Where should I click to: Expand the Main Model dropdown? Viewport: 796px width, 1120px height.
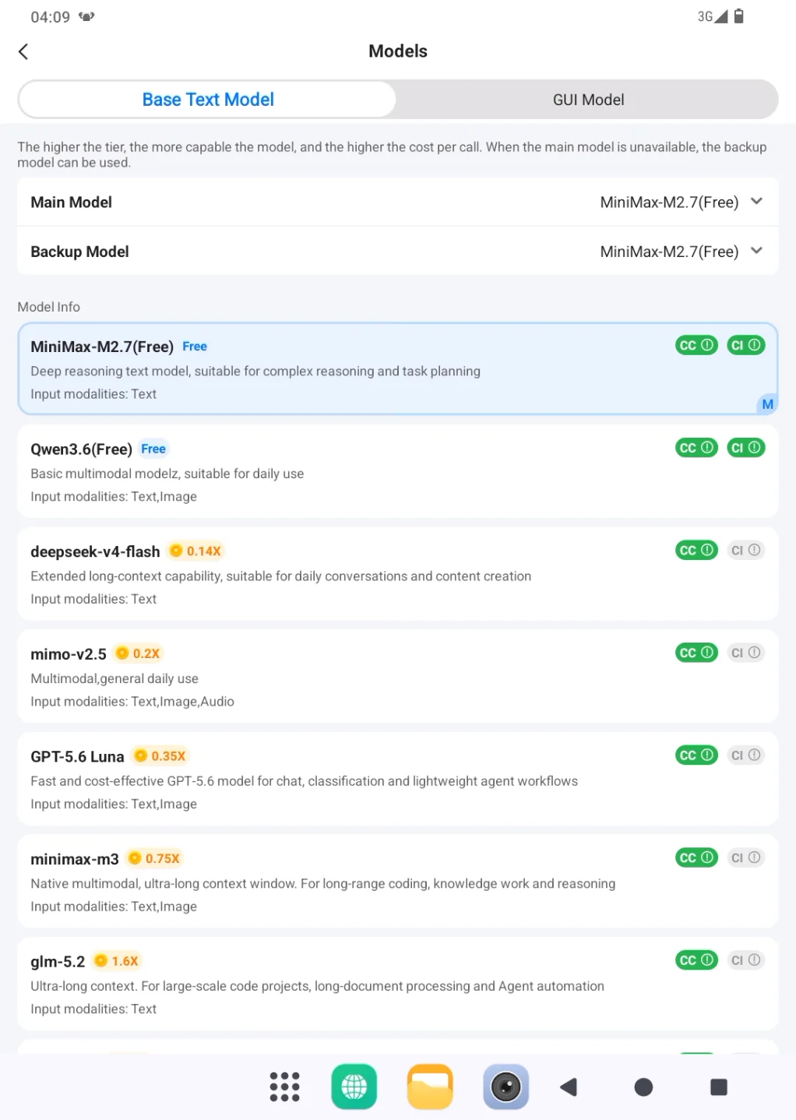point(398,202)
